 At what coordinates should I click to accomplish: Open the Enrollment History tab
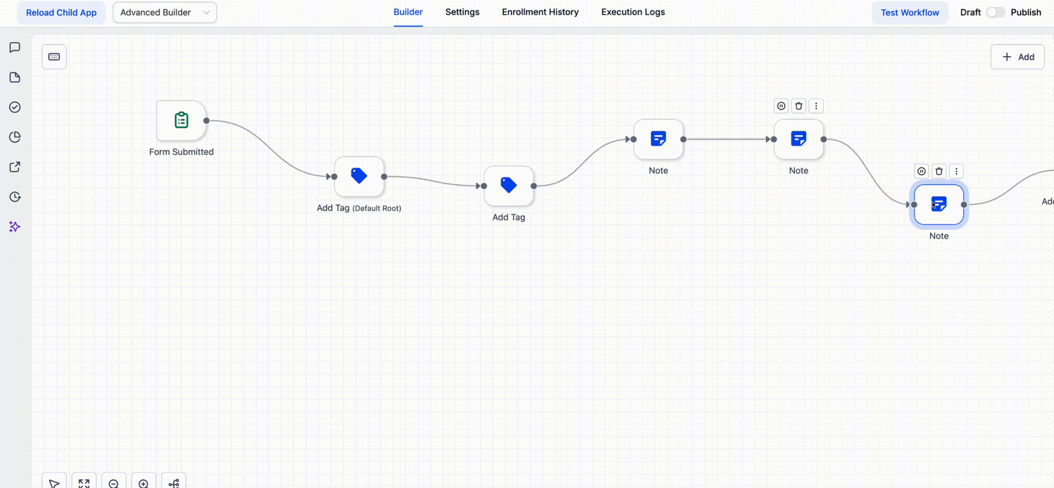click(540, 12)
